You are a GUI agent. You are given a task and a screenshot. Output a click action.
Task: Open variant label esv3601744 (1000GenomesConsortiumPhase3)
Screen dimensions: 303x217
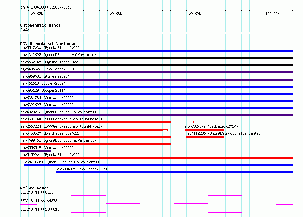61,119
